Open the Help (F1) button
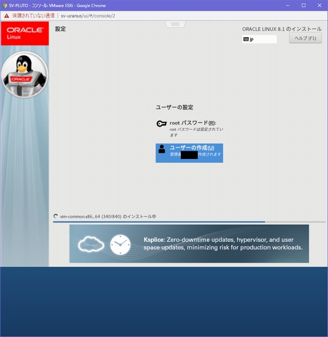The height and width of the screenshot is (337, 328). tap(305, 38)
